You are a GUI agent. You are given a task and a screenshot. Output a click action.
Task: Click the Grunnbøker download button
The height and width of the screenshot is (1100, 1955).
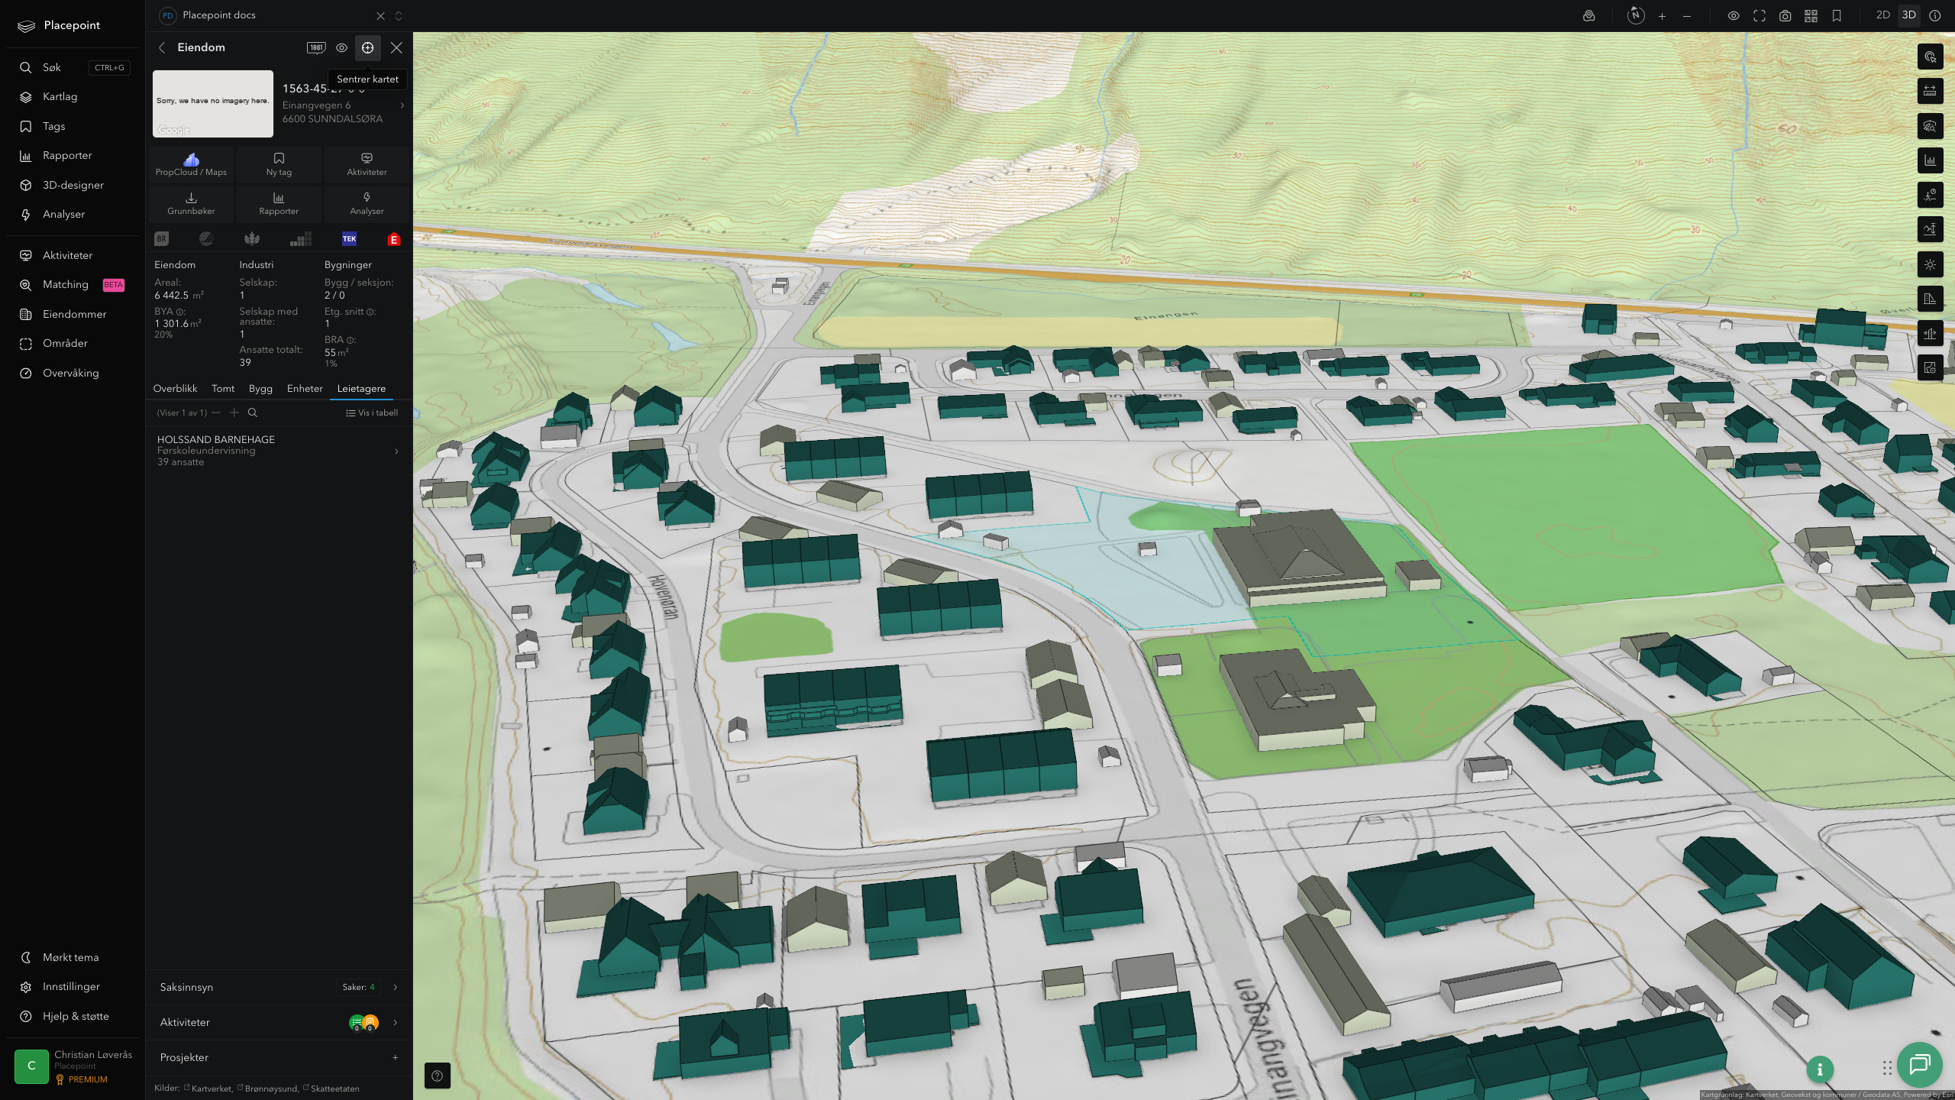click(x=191, y=203)
